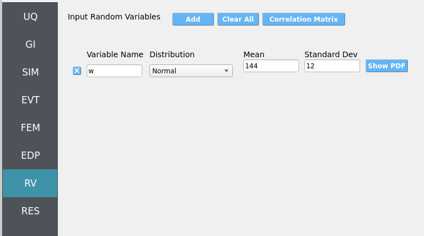Show PDF for variable w
This screenshot has height=236, width=424.
click(387, 66)
